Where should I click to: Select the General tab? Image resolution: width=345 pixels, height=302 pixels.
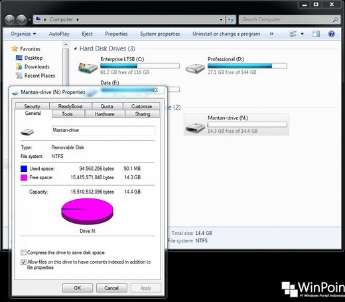[33, 113]
